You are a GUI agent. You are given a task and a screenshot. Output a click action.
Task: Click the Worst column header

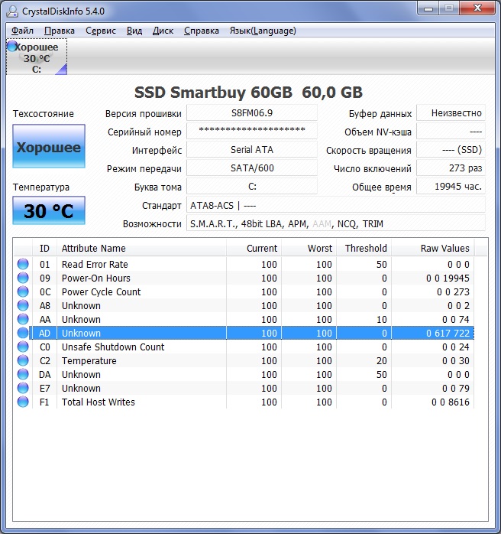309,248
